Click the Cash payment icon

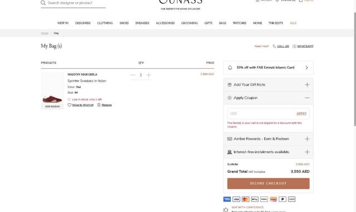(x=291, y=199)
